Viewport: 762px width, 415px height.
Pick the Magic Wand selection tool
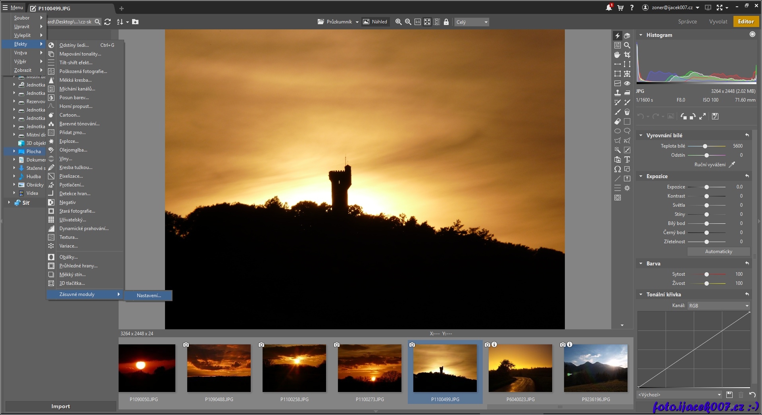pyautogui.click(x=618, y=150)
